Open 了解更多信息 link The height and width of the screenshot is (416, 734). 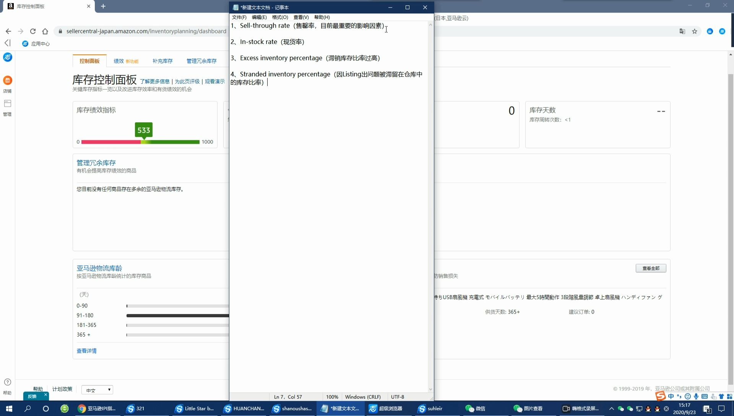(x=155, y=81)
